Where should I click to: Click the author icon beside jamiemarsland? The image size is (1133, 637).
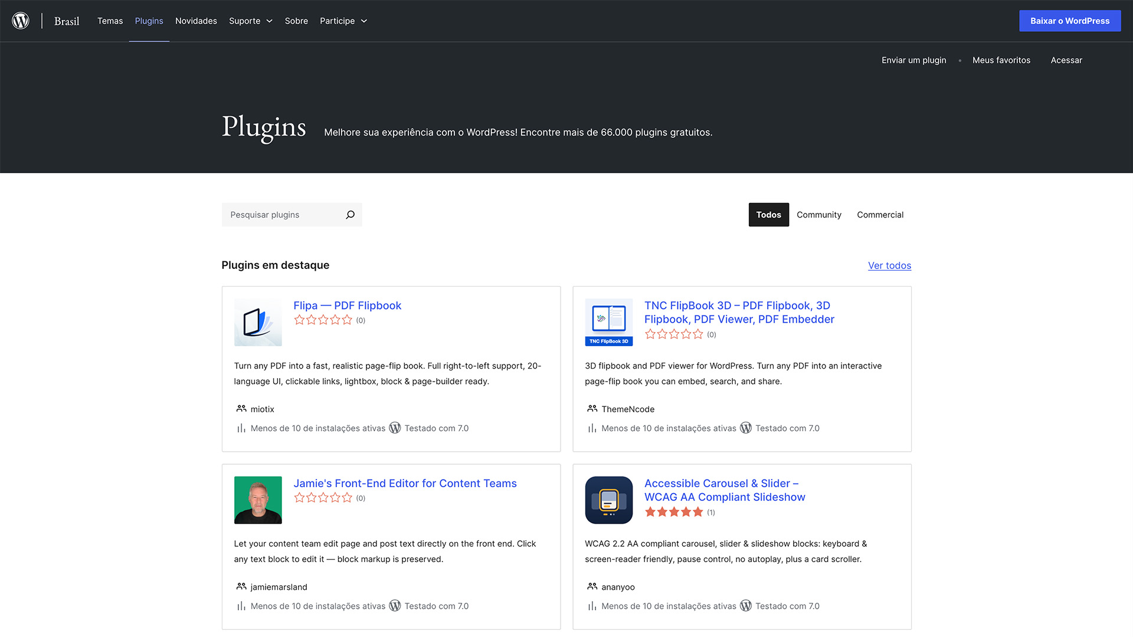[241, 586]
